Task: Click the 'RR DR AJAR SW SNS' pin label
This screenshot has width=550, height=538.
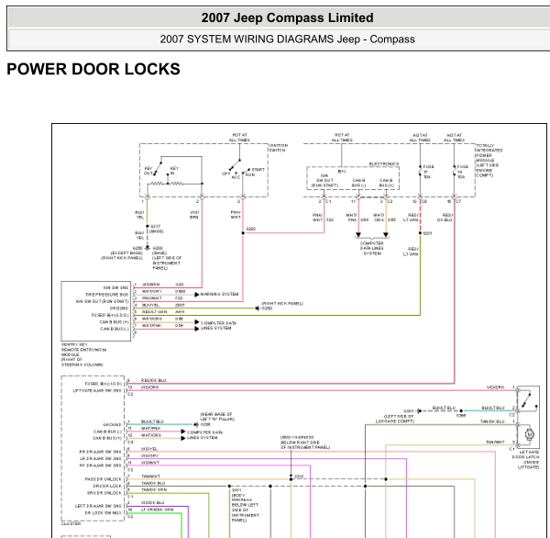Action: (100, 452)
